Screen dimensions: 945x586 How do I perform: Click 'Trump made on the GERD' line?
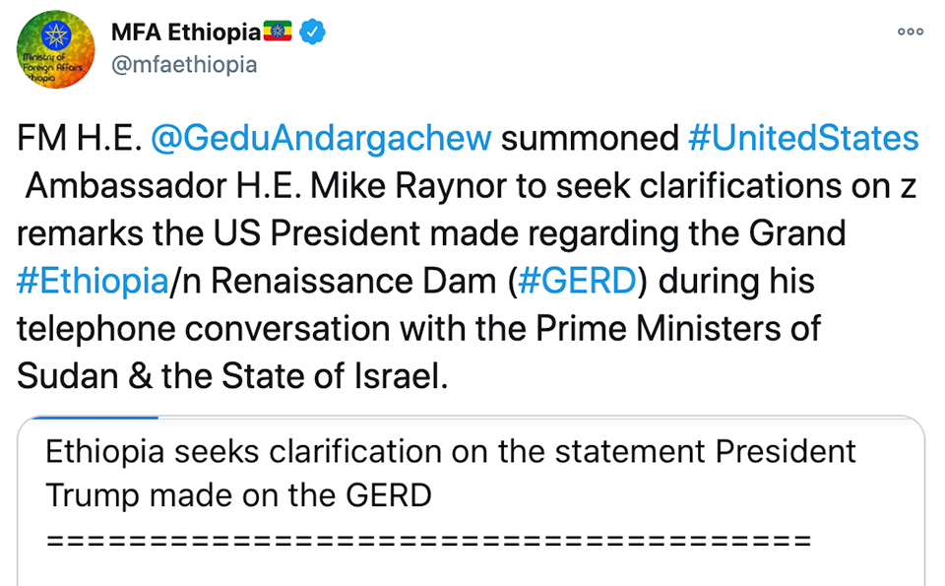[x=238, y=495]
